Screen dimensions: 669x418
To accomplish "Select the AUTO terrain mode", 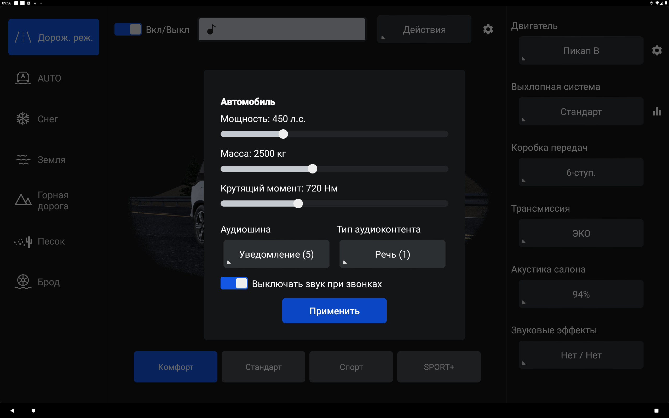I will click(x=54, y=78).
